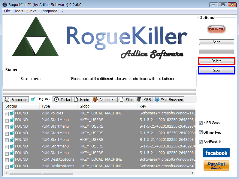
Task: Click the Files tab page icon
Action: (x=122, y=99)
